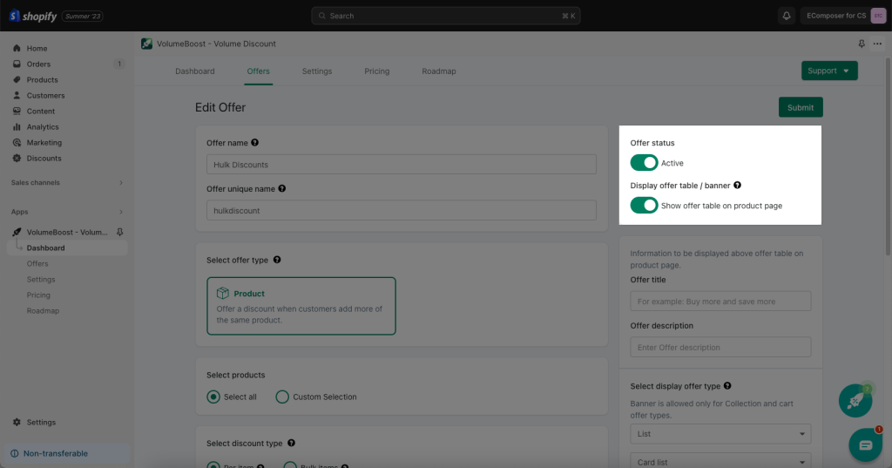Click the pin icon in app header
This screenshot has width=892, height=468.
point(862,44)
